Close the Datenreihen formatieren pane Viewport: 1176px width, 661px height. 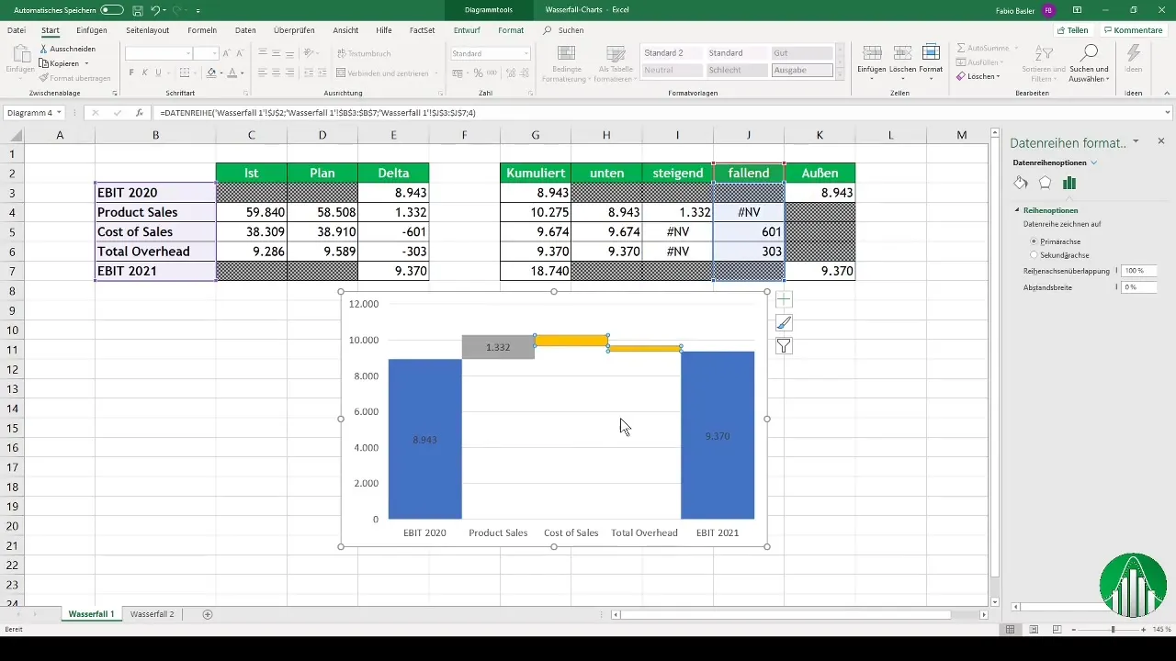[x=1161, y=141]
